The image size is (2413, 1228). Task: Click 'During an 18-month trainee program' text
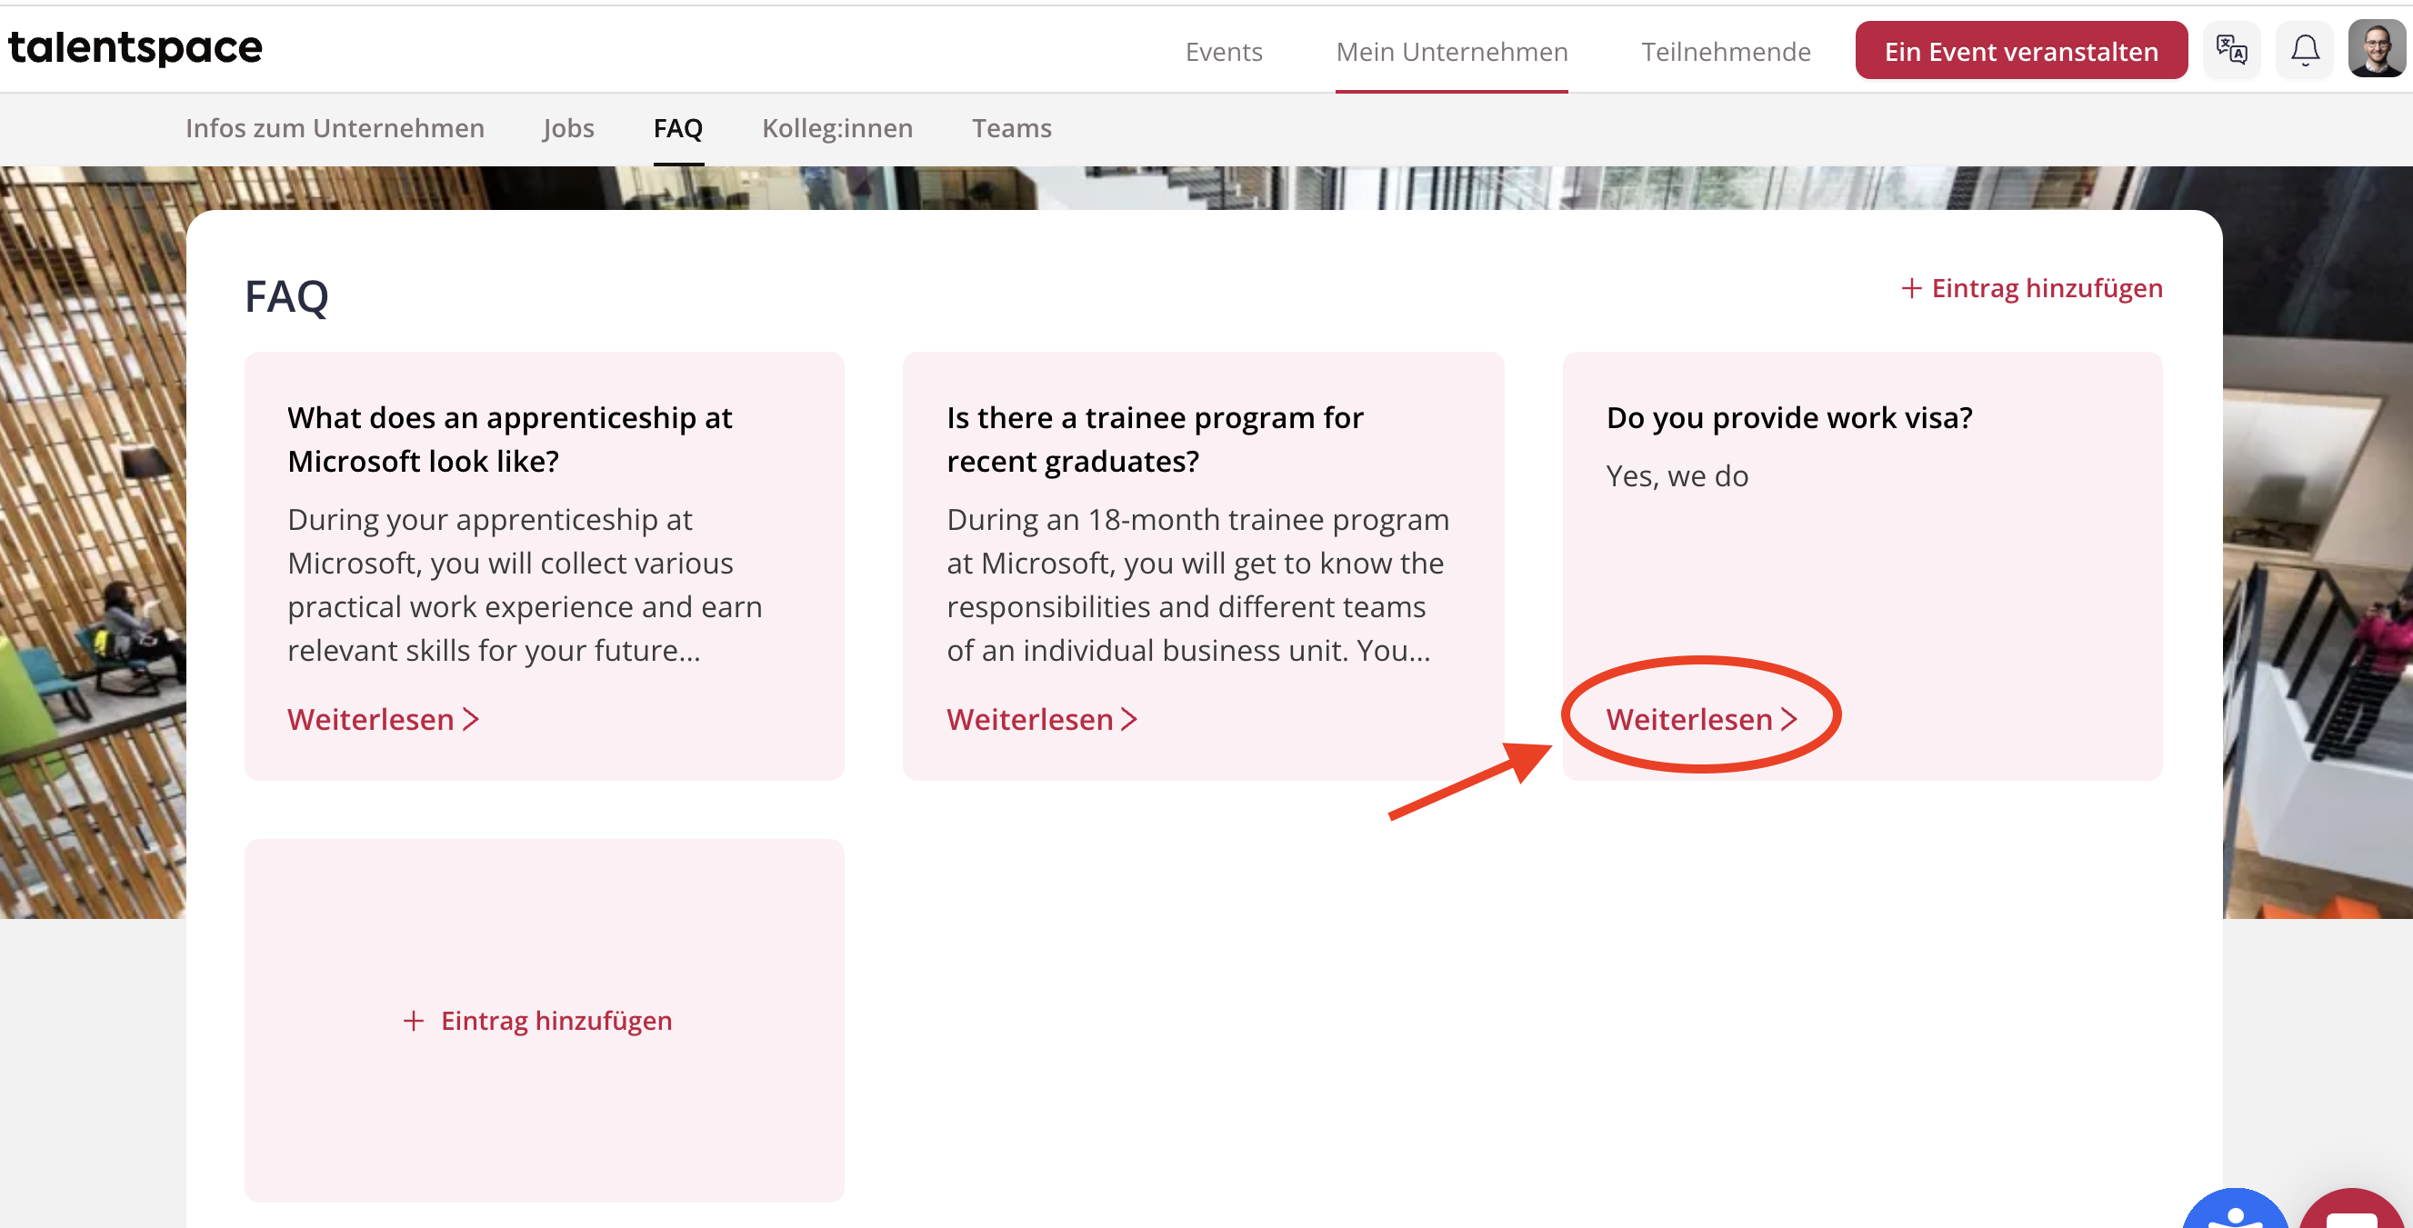point(1197,584)
